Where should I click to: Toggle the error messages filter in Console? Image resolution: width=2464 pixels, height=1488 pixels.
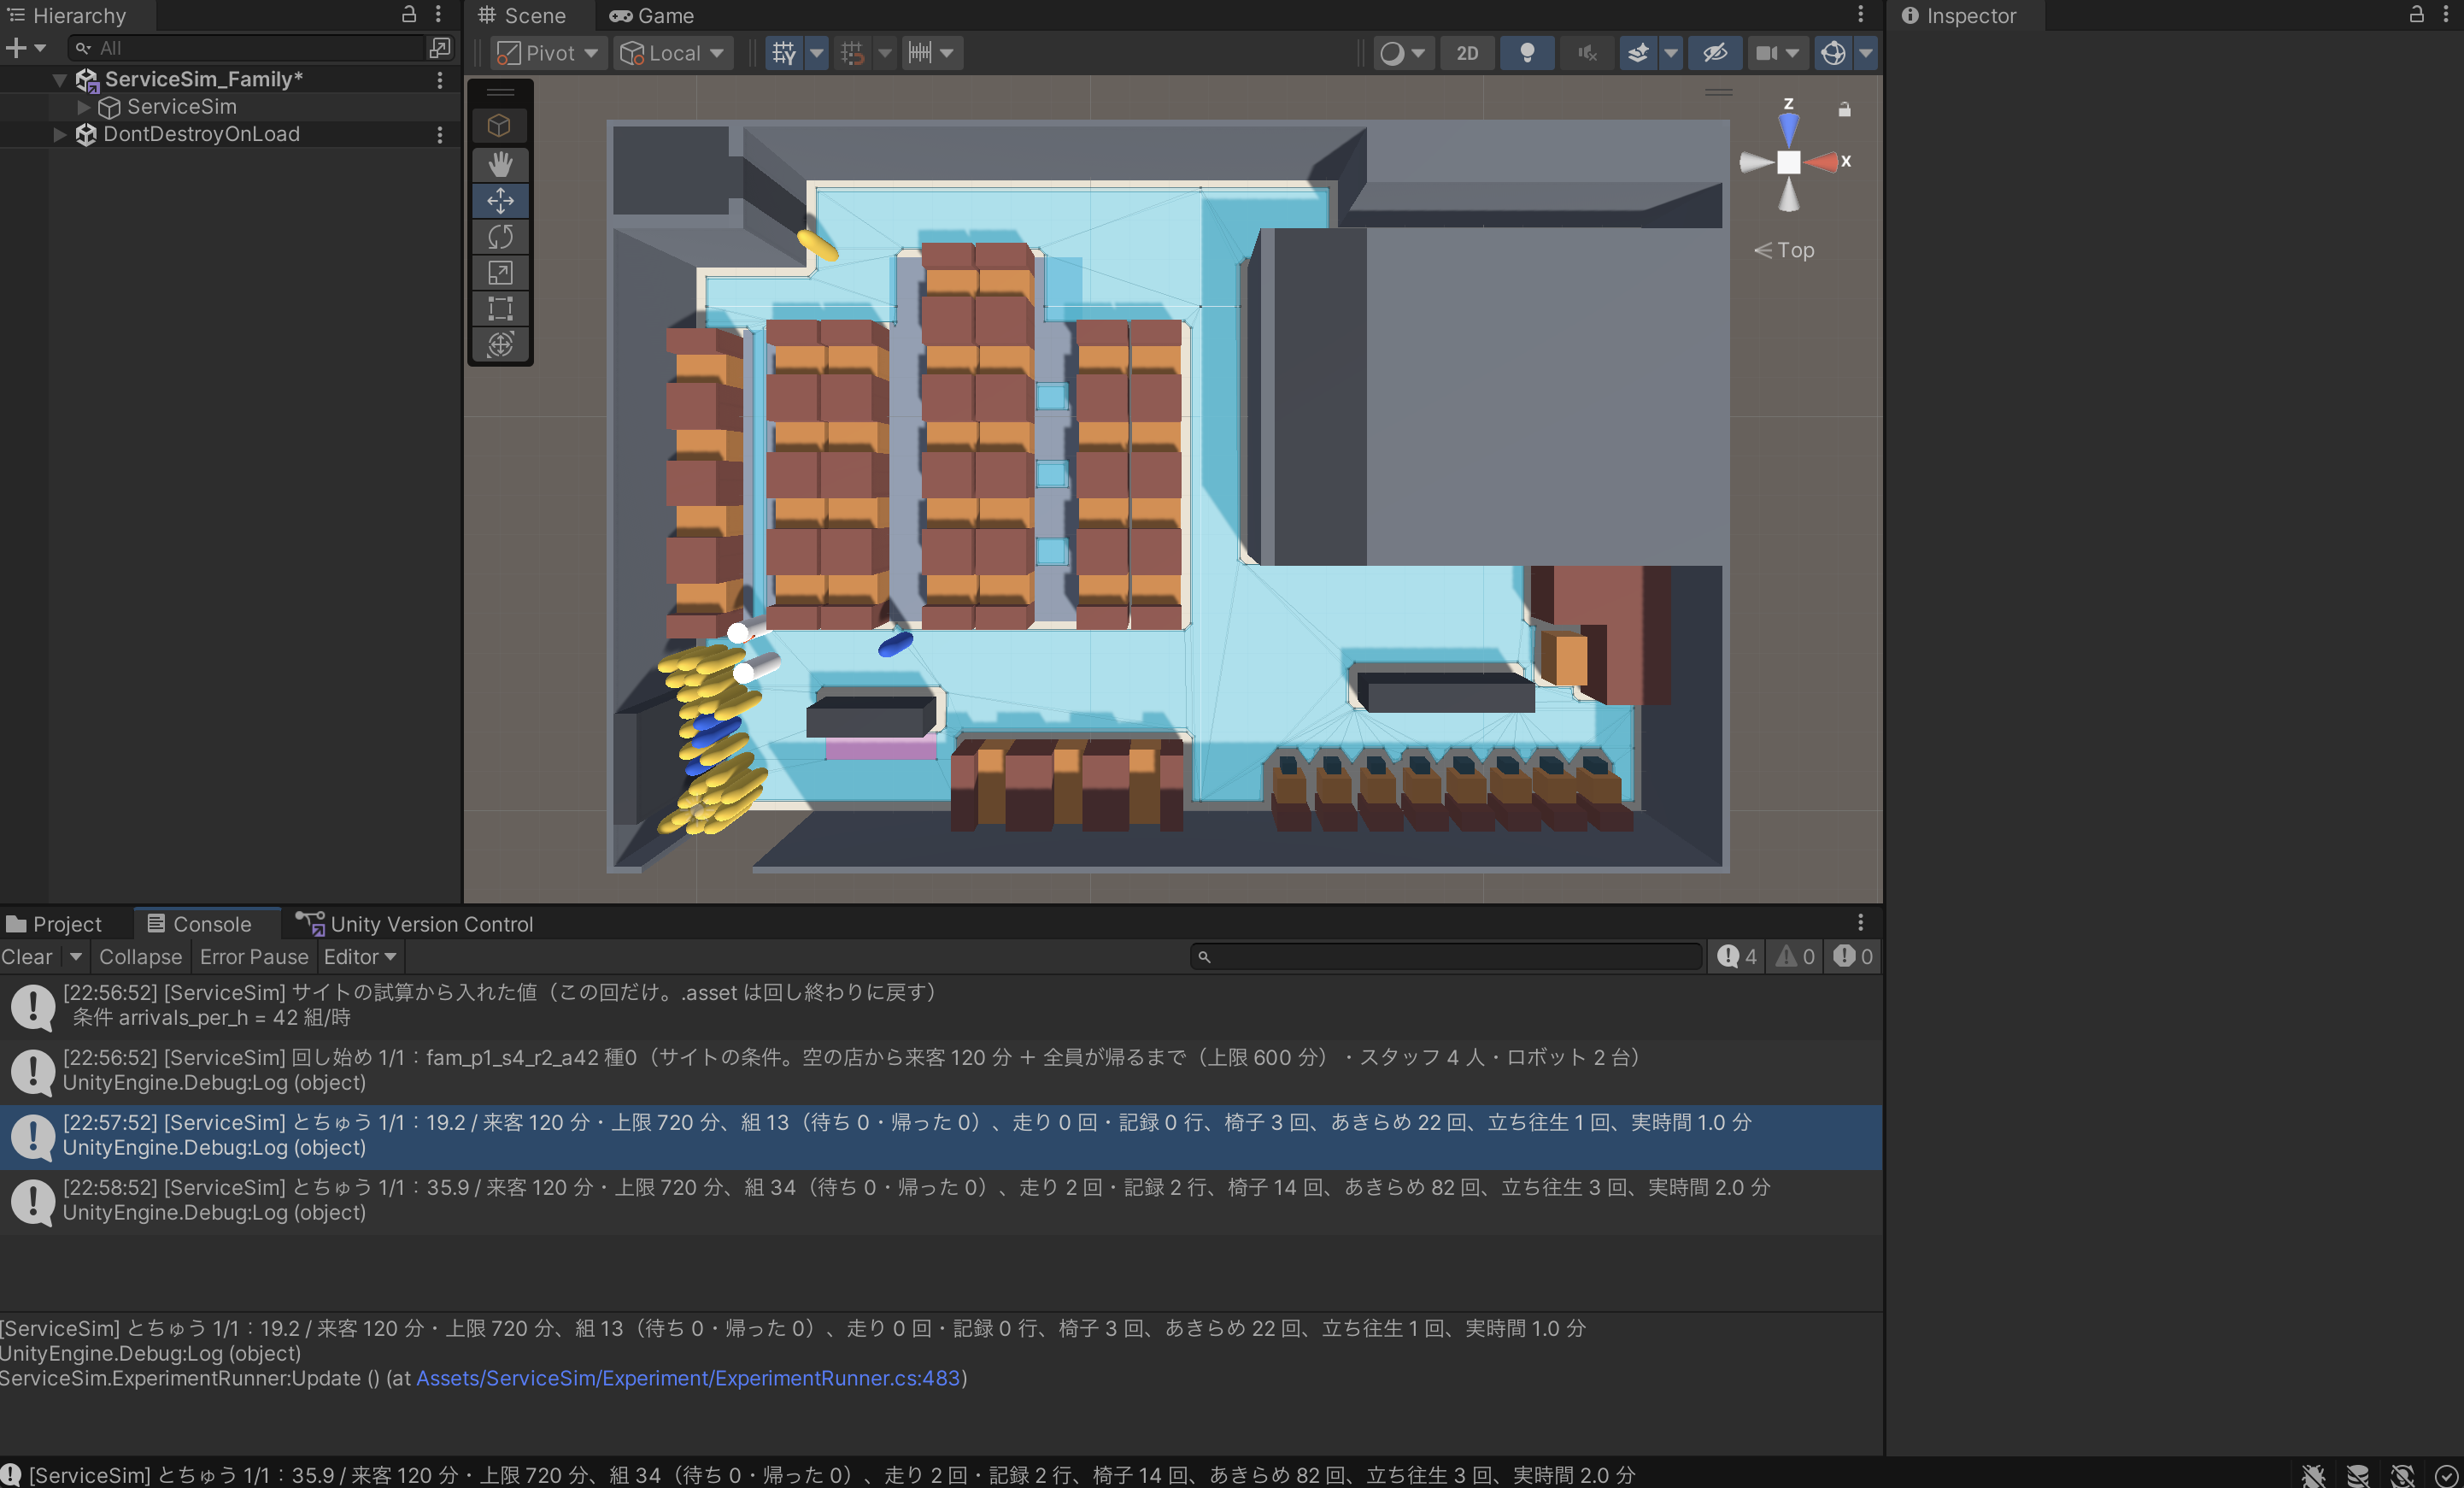click(1853, 956)
